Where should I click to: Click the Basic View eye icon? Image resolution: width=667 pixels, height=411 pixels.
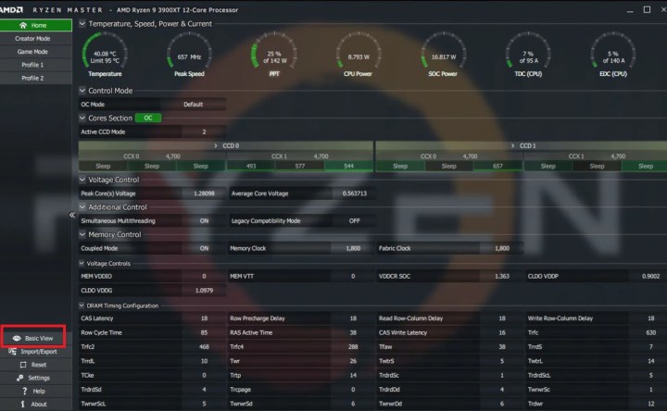point(17,338)
